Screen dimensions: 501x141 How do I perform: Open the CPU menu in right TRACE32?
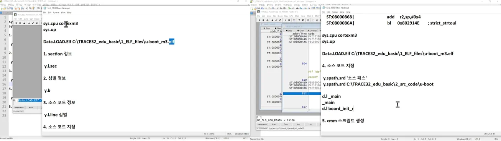[x=291, y=16]
